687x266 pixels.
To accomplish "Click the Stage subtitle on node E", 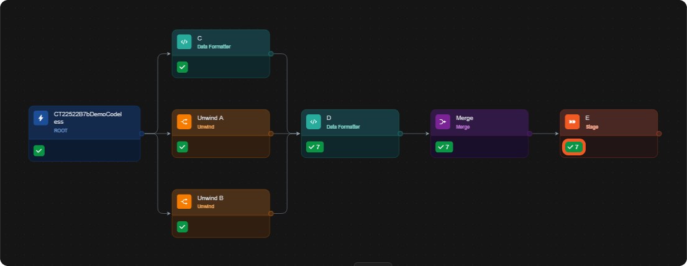I will point(592,127).
